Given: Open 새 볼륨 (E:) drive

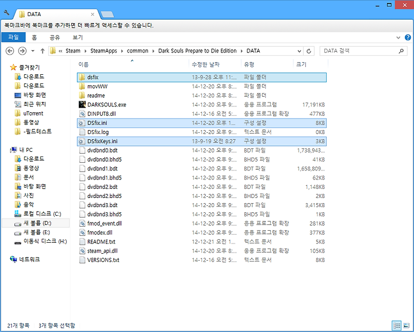Looking at the screenshot, I should (x=32, y=232).
